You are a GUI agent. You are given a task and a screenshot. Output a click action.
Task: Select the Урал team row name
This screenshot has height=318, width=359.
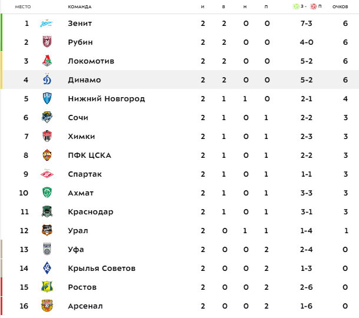pyautogui.click(x=78, y=231)
